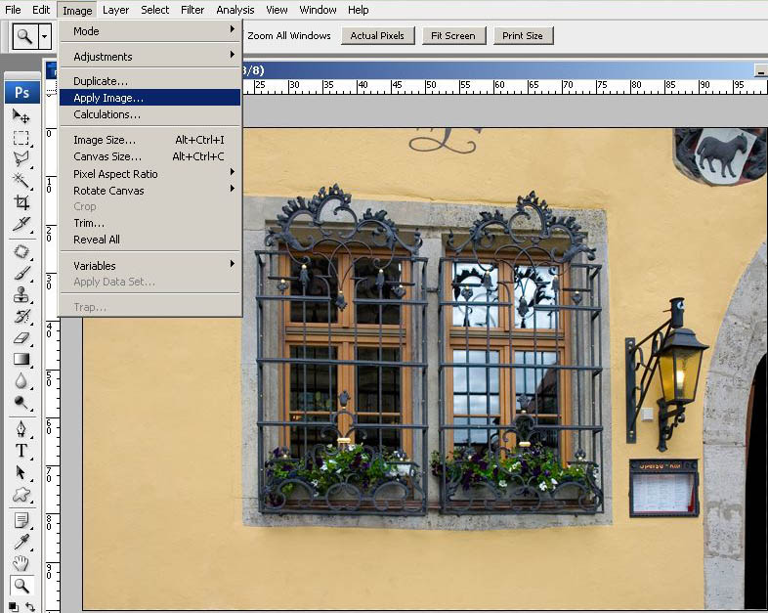
Task: Select the Pen tool
Action: tap(21, 429)
